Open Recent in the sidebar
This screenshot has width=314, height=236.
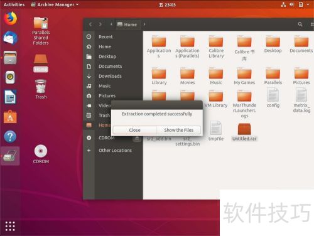tap(113, 37)
